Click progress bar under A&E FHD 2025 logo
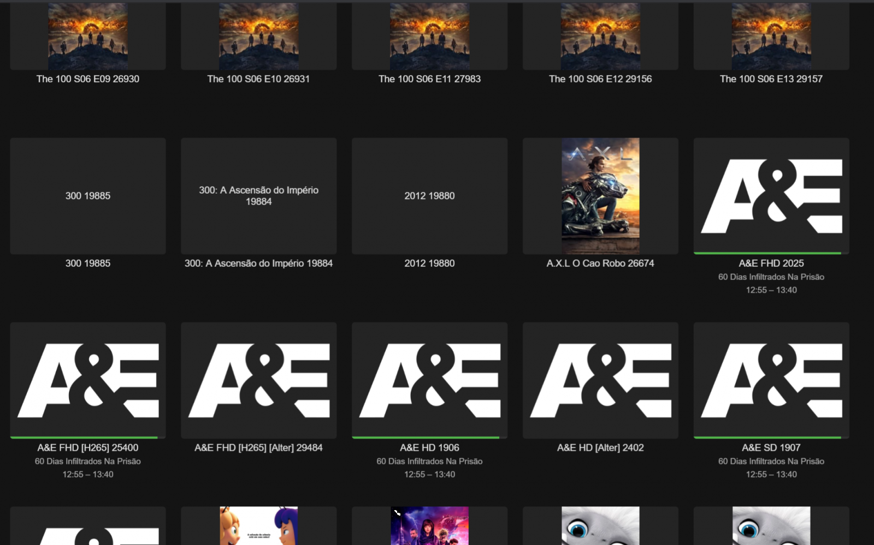The width and height of the screenshot is (874, 545). (x=771, y=253)
